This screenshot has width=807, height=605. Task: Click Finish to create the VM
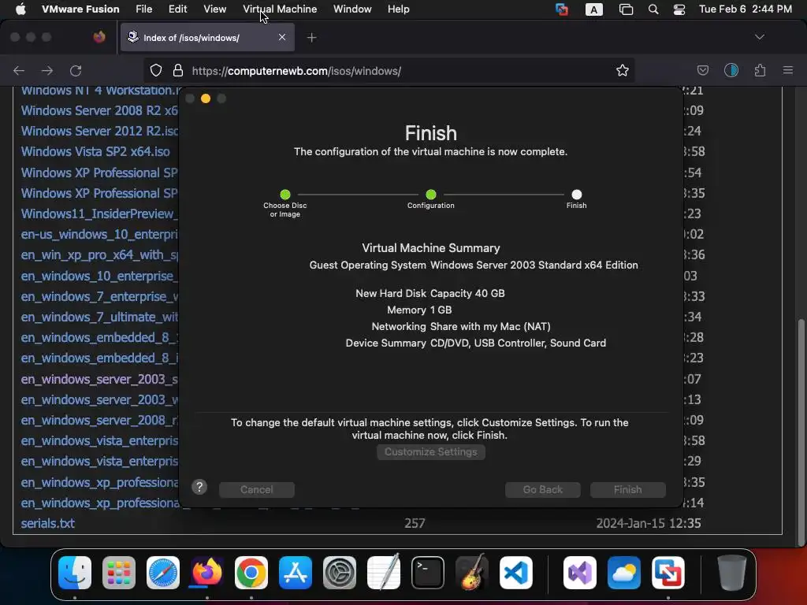tap(628, 490)
